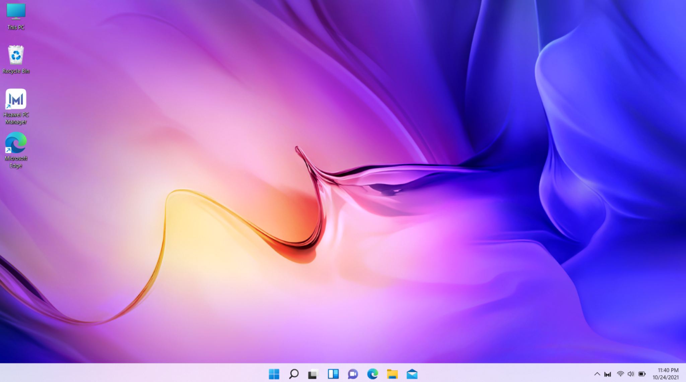Expand the hidden system tray icons
Screen dimensions: 686x382
click(x=597, y=374)
